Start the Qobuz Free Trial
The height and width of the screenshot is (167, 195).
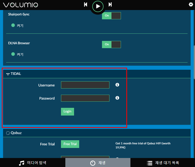pos(70,144)
